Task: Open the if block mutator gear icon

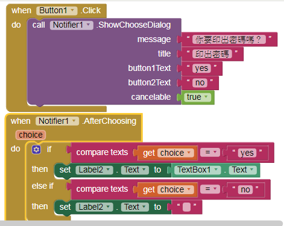Action: pos(36,150)
